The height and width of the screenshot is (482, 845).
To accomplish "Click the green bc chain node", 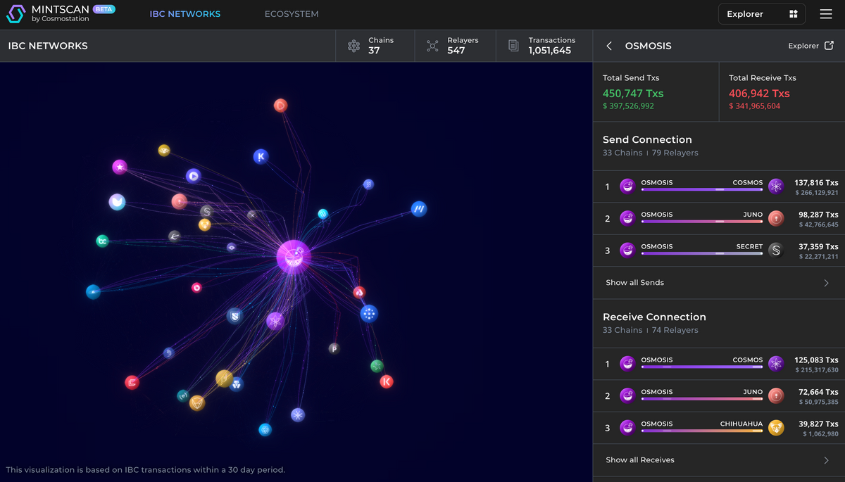I will click(x=102, y=241).
